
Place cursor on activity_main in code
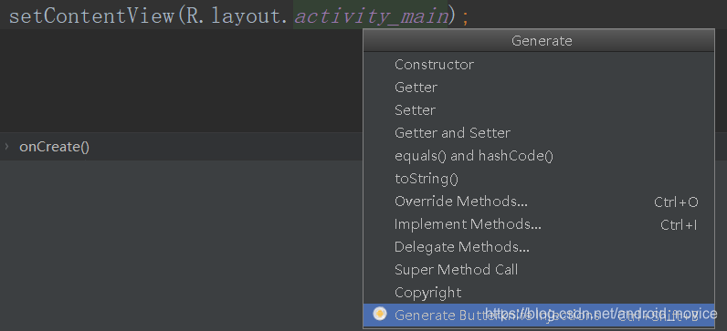372,17
